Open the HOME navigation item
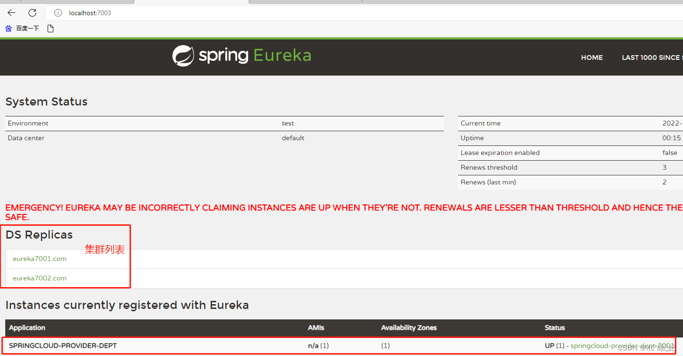The image size is (683, 356). click(592, 58)
